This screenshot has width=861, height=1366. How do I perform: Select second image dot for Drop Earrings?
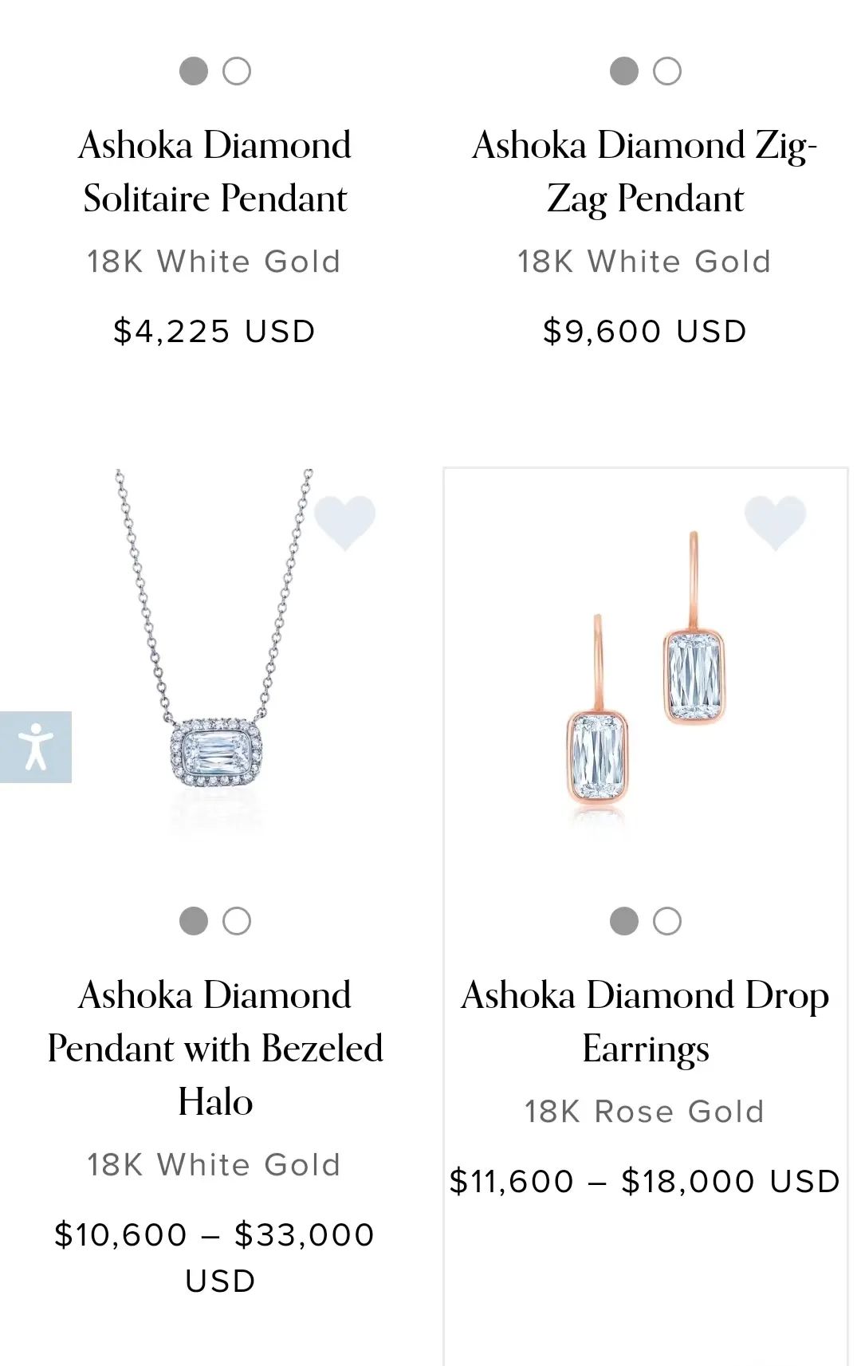[667, 921]
